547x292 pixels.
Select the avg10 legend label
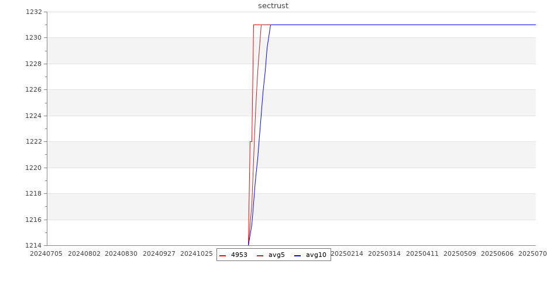[x=316, y=255]
